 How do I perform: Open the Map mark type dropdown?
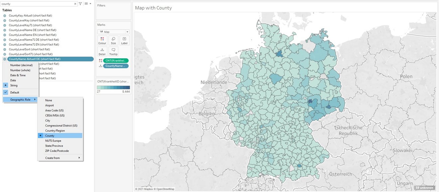coord(113,32)
